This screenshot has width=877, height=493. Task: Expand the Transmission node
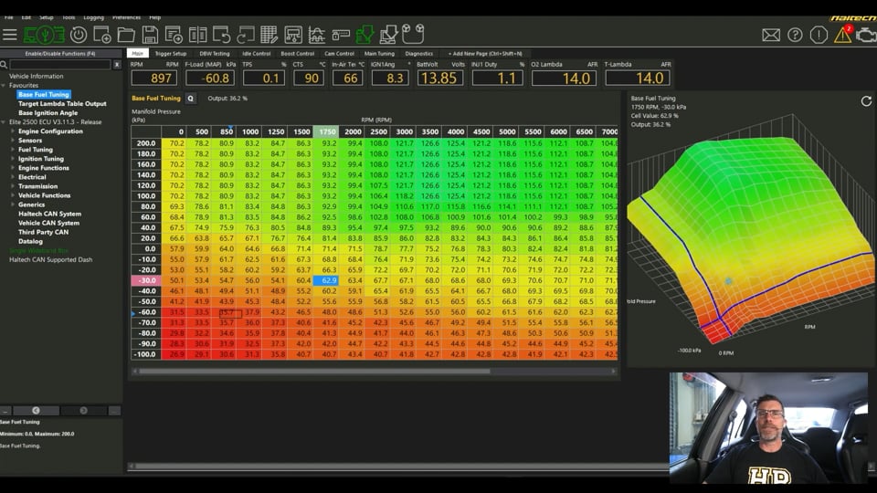[13, 186]
